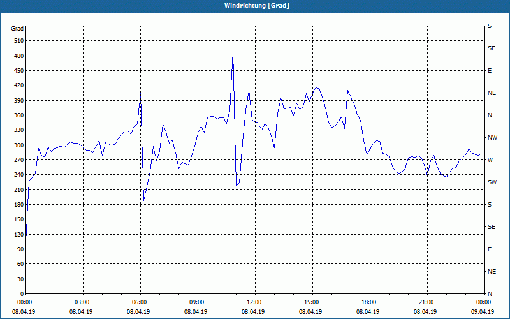Click the "Windrichtung [Grad]" chart title
This screenshot has width=510, height=319.
point(255,6)
